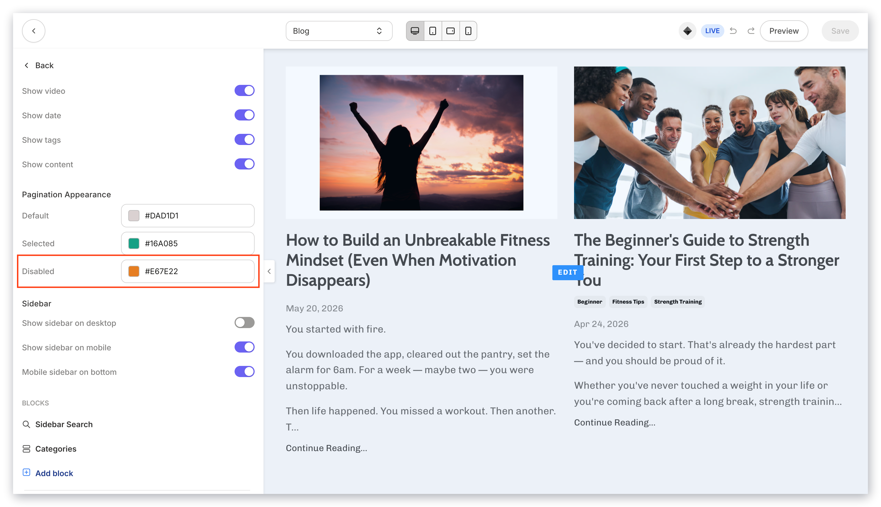
Task: Collapse the settings panel with the side arrow
Action: tap(269, 271)
